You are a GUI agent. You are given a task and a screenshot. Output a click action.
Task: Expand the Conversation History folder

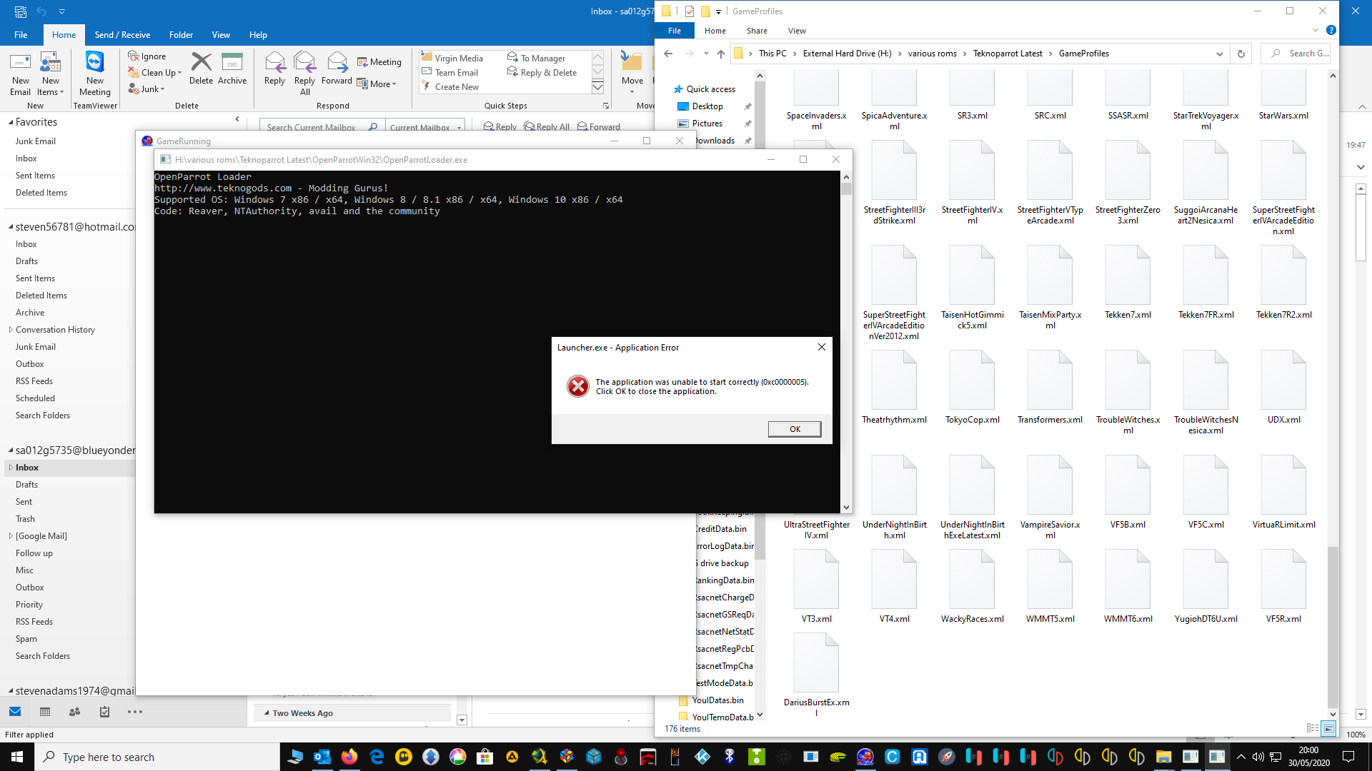pyautogui.click(x=11, y=330)
